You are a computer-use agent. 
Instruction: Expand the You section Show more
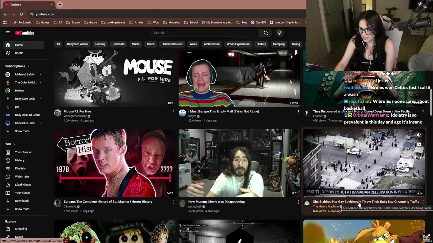coord(23,209)
